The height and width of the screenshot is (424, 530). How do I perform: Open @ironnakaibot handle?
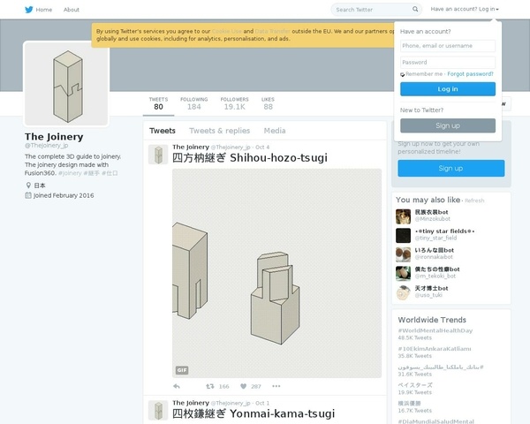[434, 257]
